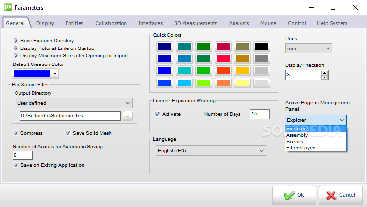Screen dimensions: 367x207
Task: Pick the brown-gold quick color swatch
Action: pos(243,59)
